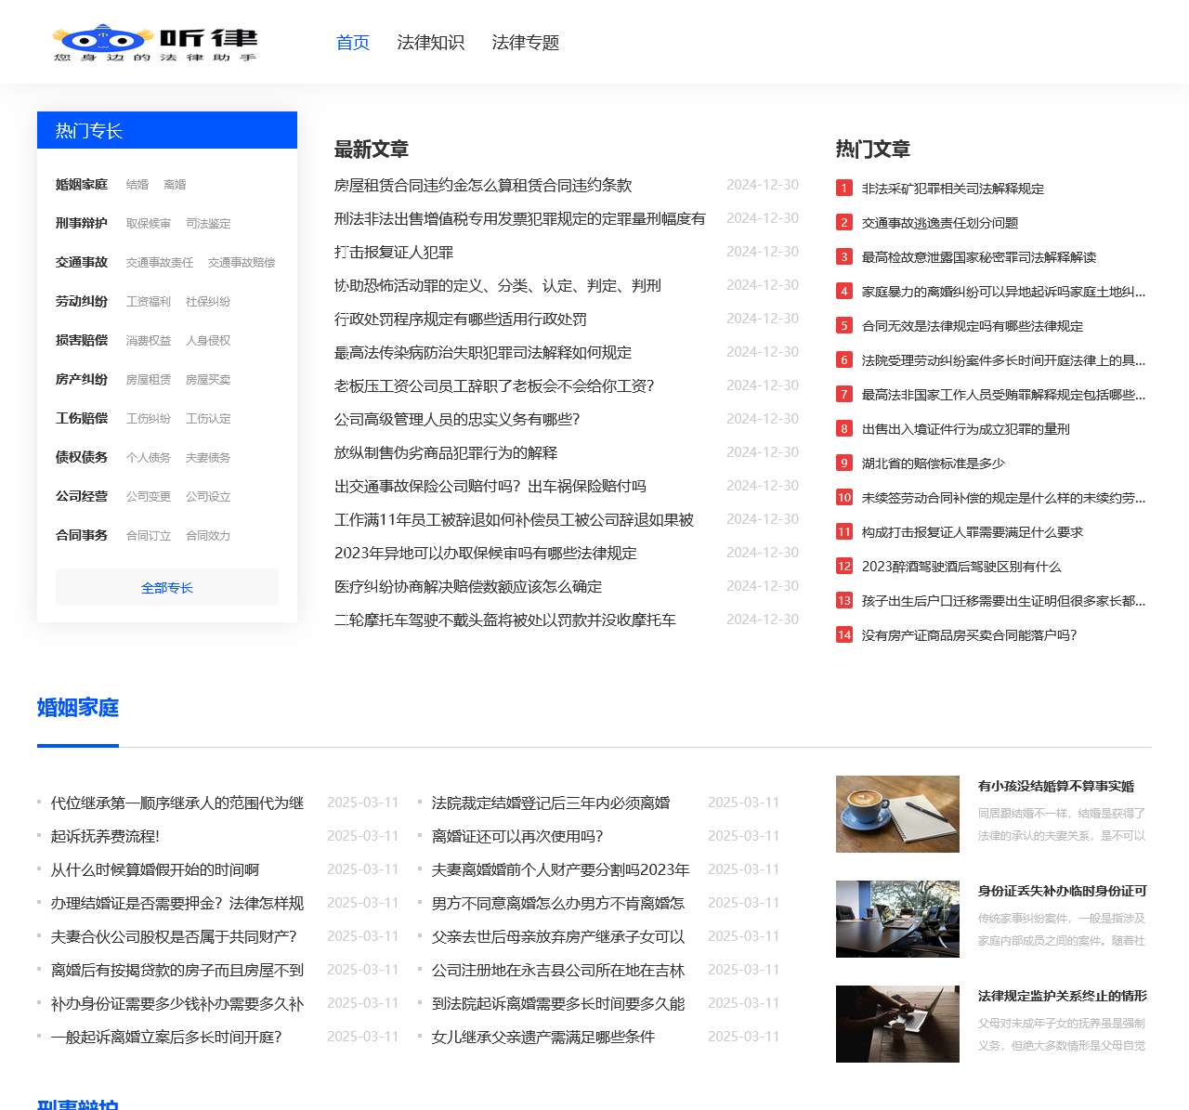This screenshot has height=1110, width=1189.
Task: Select the 合同事务 specialty category
Action: (82, 536)
